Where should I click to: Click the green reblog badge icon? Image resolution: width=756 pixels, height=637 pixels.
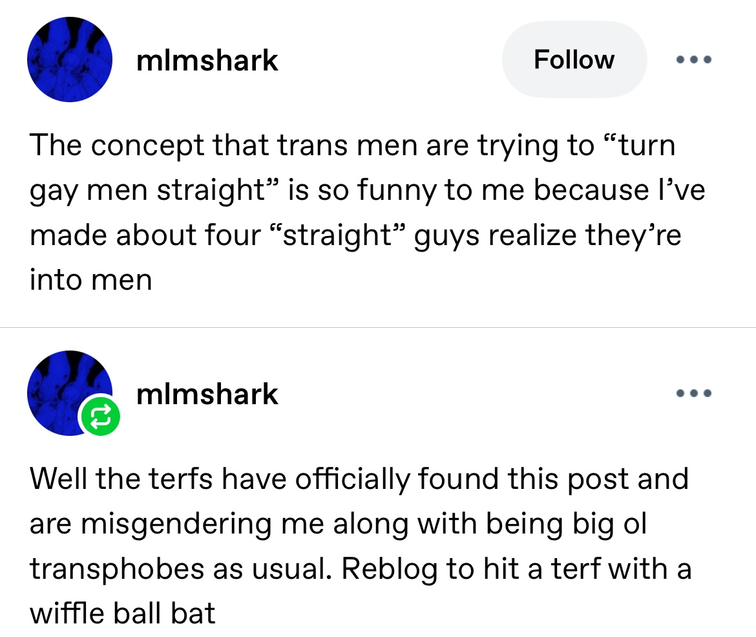pyautogui.click(x=100, y=416)
